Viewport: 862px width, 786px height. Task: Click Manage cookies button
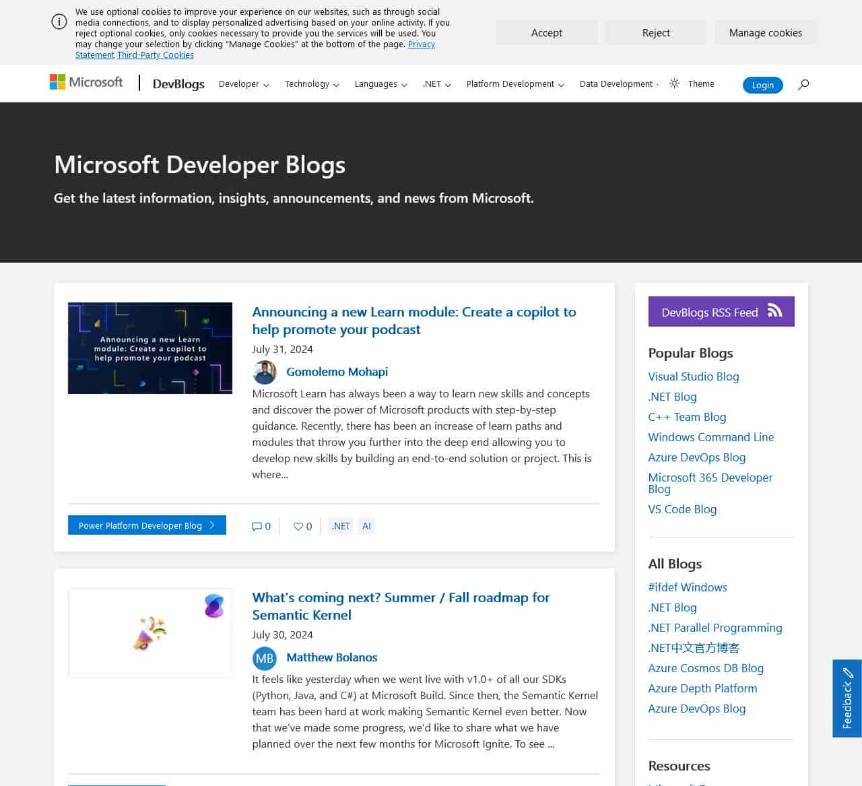[766, 32]
